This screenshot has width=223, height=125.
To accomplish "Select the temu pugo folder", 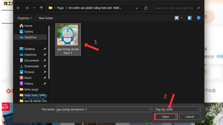I will [x=31, y=89].
